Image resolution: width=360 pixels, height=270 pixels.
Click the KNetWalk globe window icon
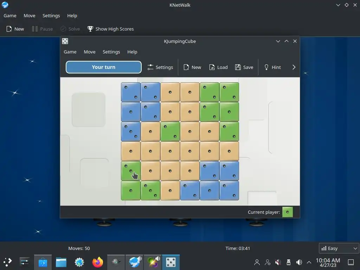[x=5, y=5]
